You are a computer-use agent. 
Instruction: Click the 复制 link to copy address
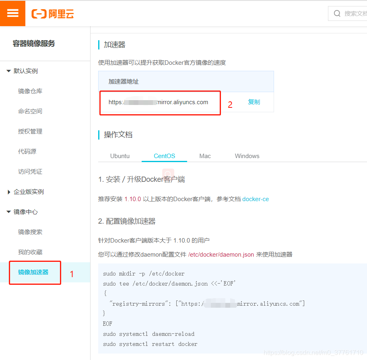coord(254,102)
